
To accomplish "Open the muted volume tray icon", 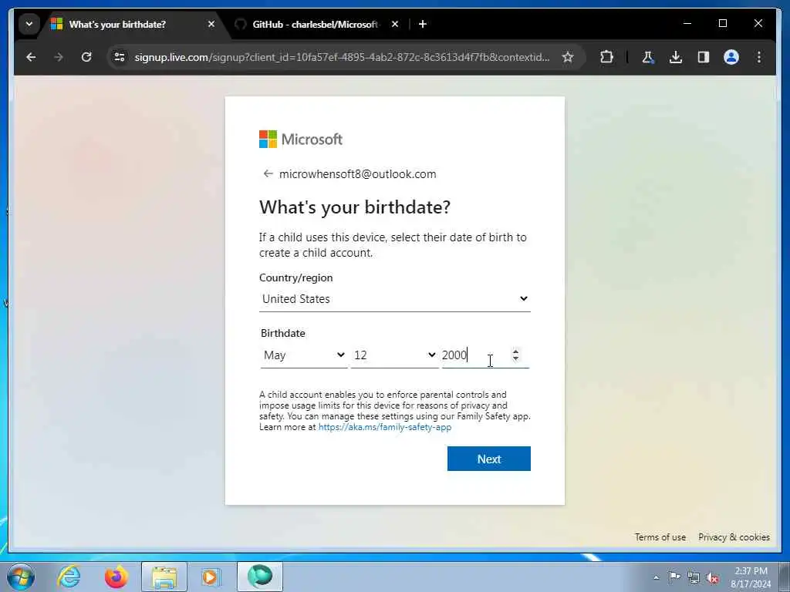I will [712, 578].
